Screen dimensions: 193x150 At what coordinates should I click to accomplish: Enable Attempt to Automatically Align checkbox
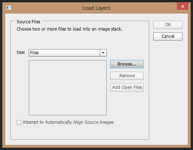point(19,123)
